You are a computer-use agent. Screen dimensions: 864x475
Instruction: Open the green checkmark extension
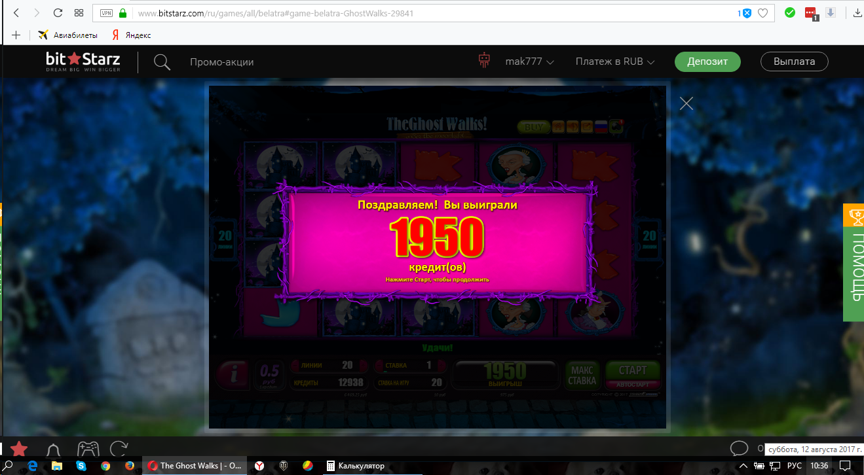790,12
